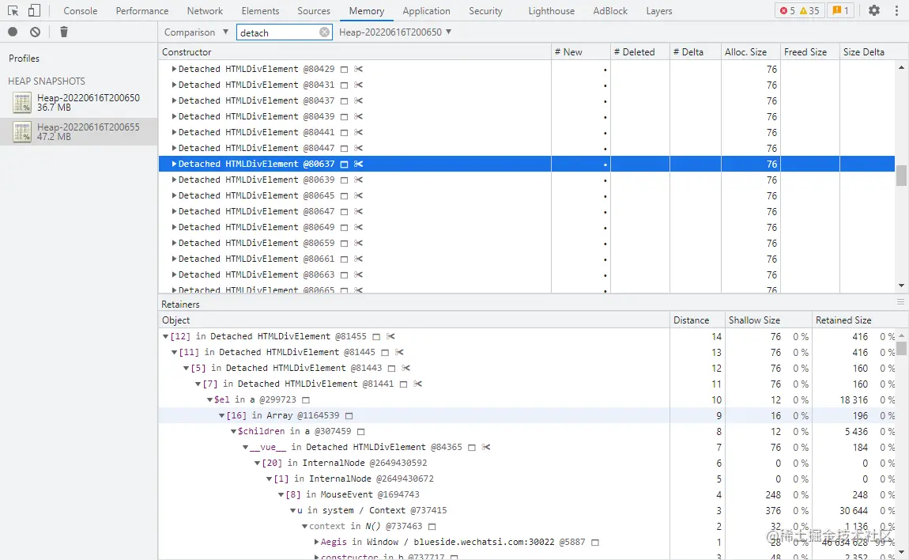The height and width of the screenshot is (560, 909).
Task: Activate the inspect element picker icon
Action: (x=13, y=10)
